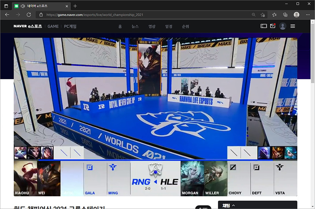Close the Naver esports tab

67,6
